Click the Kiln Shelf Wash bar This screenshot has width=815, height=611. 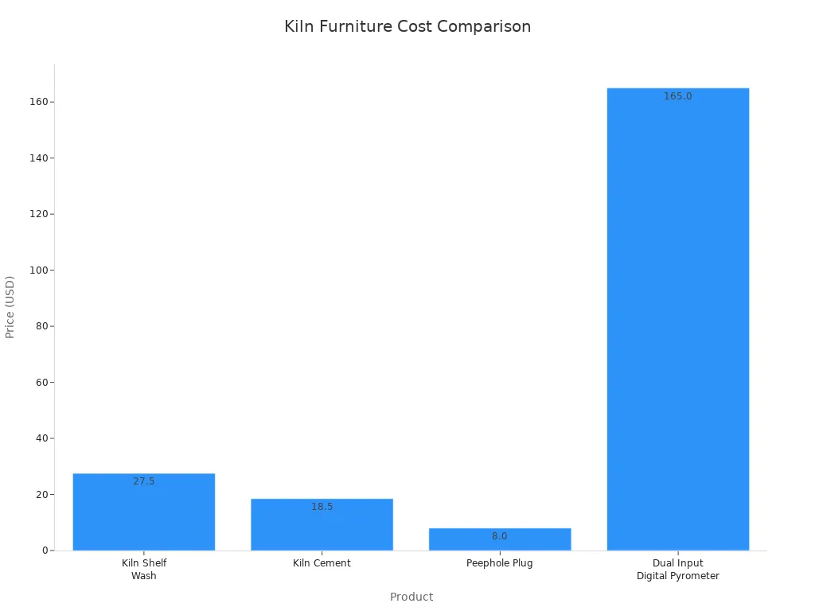[143, 513]
